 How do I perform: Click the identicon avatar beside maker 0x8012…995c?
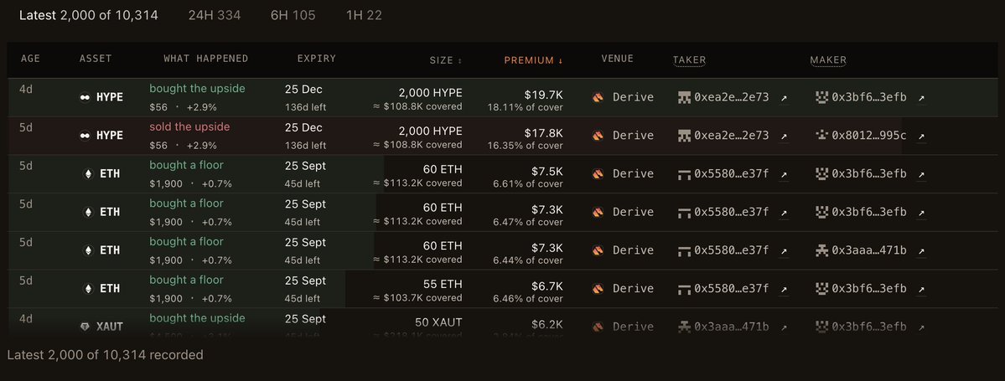pos(821,135)
